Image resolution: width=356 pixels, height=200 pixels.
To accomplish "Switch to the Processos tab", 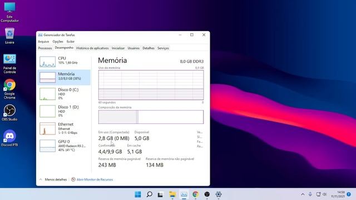I will (x=45, y=48).
